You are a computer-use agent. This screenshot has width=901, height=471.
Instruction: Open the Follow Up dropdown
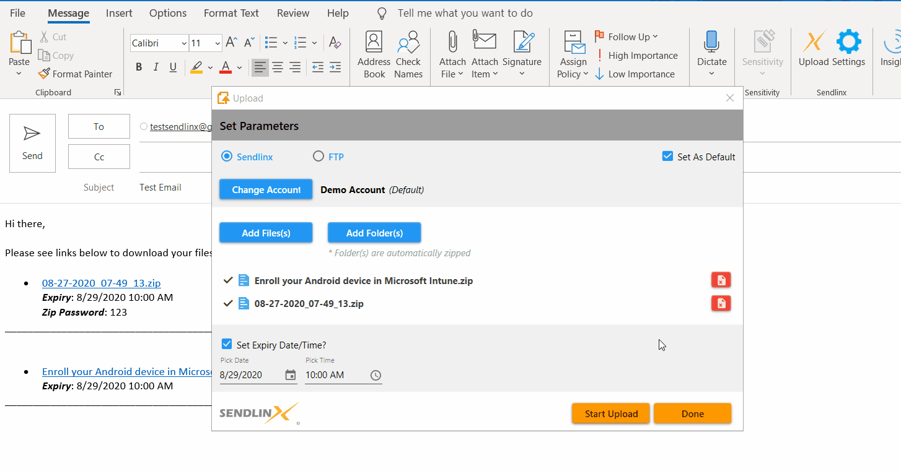[656, 37]
